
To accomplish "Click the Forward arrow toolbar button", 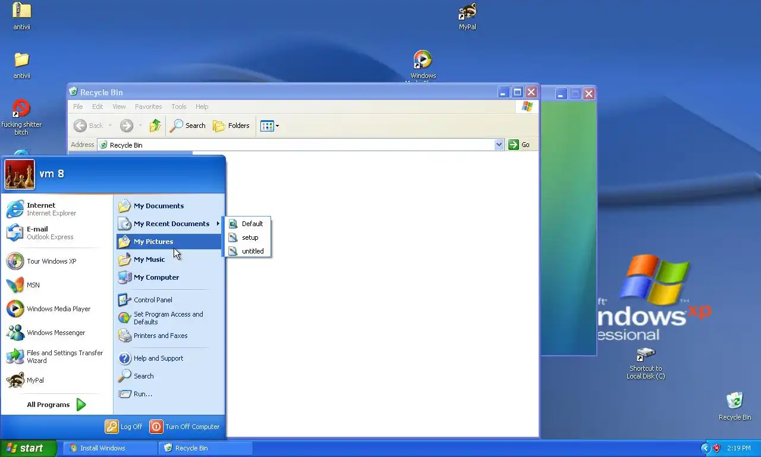I will click(126, 126).
